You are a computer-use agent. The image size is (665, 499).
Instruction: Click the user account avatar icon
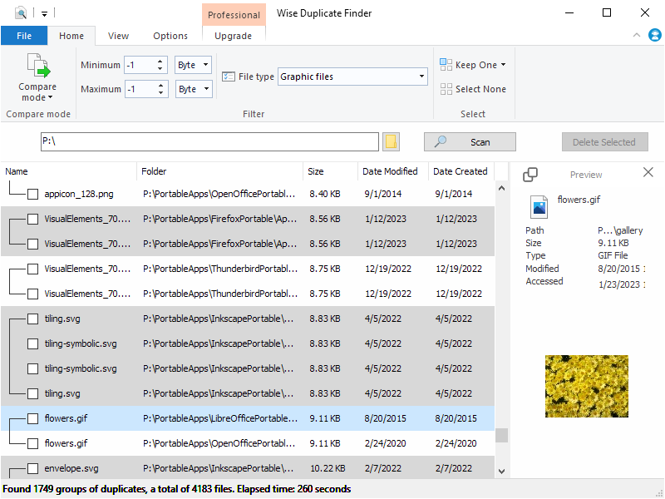click(x=655, y=35)
